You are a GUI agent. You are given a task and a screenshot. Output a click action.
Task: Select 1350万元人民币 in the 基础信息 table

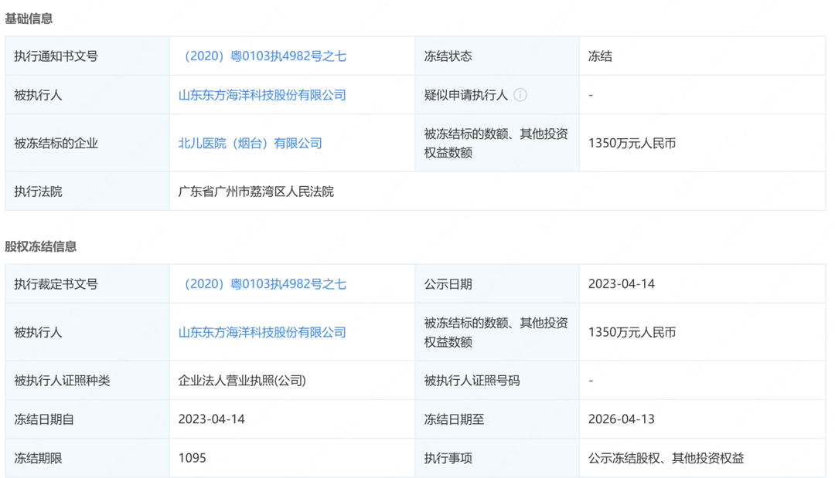click(632, 143)
